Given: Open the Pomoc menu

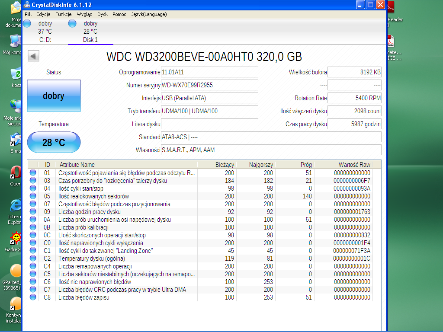Looking at the screenshot, I should pos(119,14).
